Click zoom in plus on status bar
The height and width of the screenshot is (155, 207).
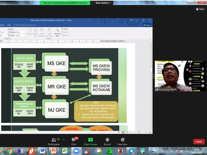(x=146, y=132)
